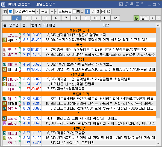Click scrollbar down arrow in the list
Image resolution: width=162 pixels, height=147 pixels.
point(158,143)
